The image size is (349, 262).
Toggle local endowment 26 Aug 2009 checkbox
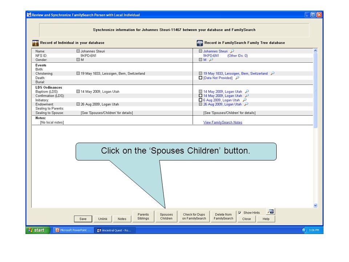tap(78, 104)
